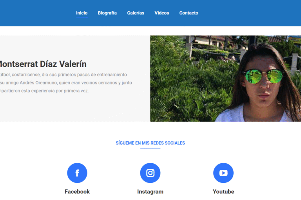Click the Youtube text label

click(223, 191)
